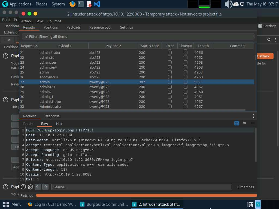
Task: Click the help icon beside search bar
Action: coord(23,187)
